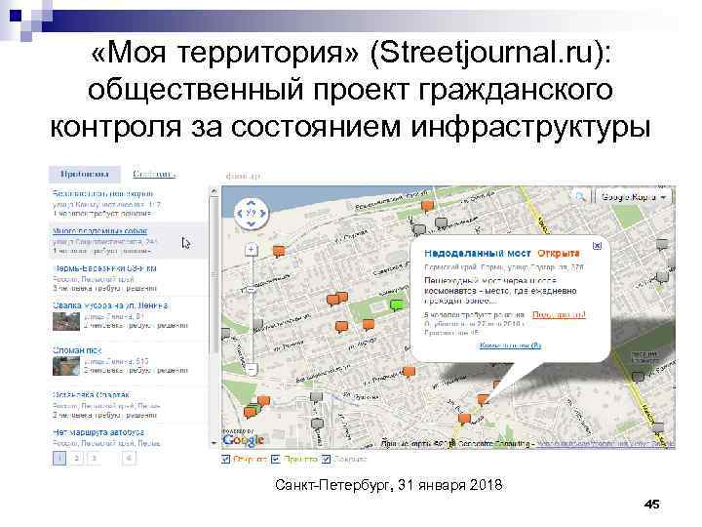Image resolution: width=702 pixels, height=527 pixels.
Task: Open the Свалка мусора на ул. Ленина problem
Action: pos(110,305)
